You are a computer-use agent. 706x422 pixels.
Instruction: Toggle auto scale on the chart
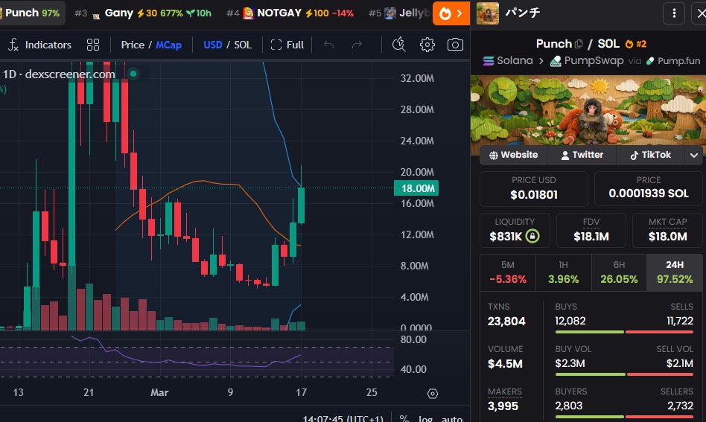pos(451,418)
